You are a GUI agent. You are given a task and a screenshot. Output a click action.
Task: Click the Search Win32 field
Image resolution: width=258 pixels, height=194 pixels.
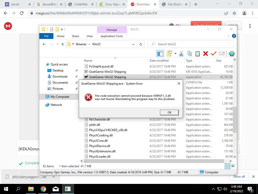191,44
